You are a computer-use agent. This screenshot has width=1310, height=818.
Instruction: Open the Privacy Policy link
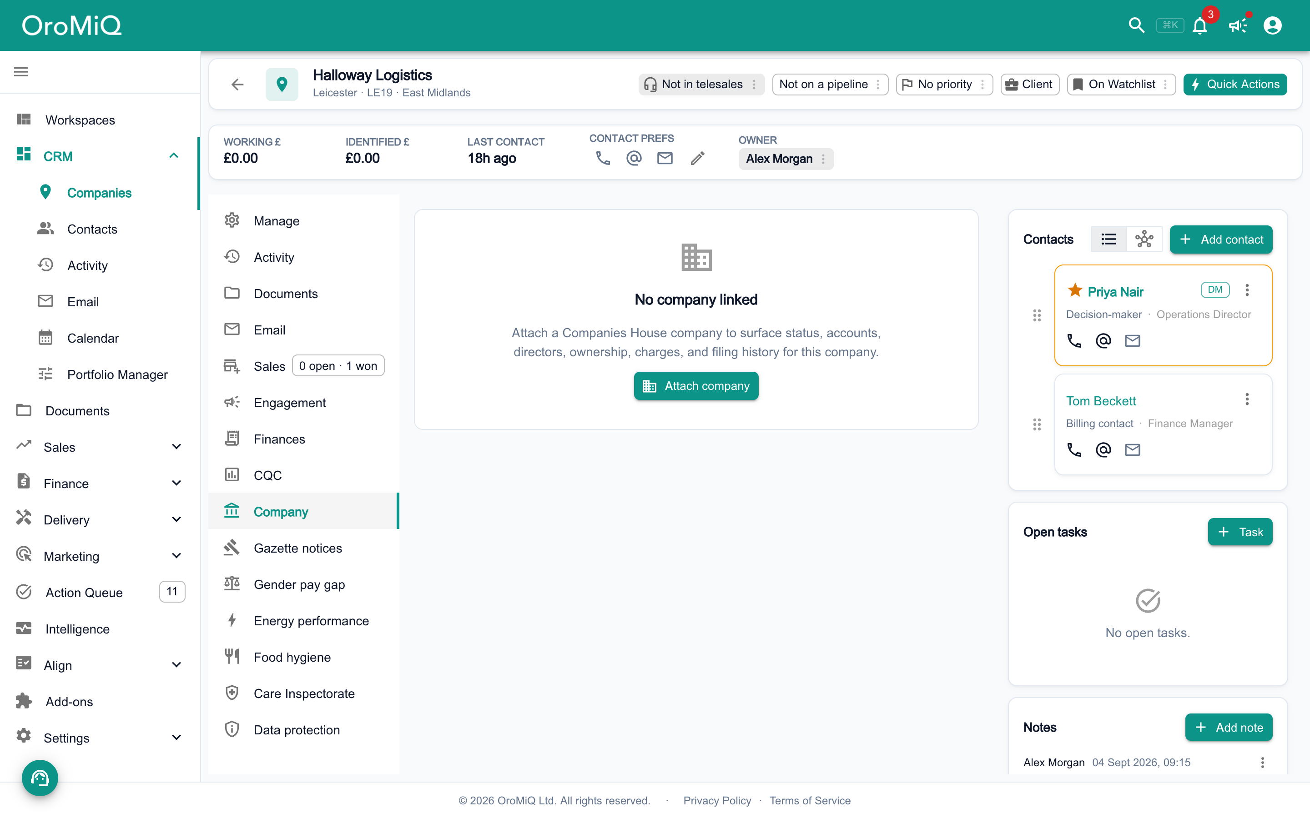point(717,801)
